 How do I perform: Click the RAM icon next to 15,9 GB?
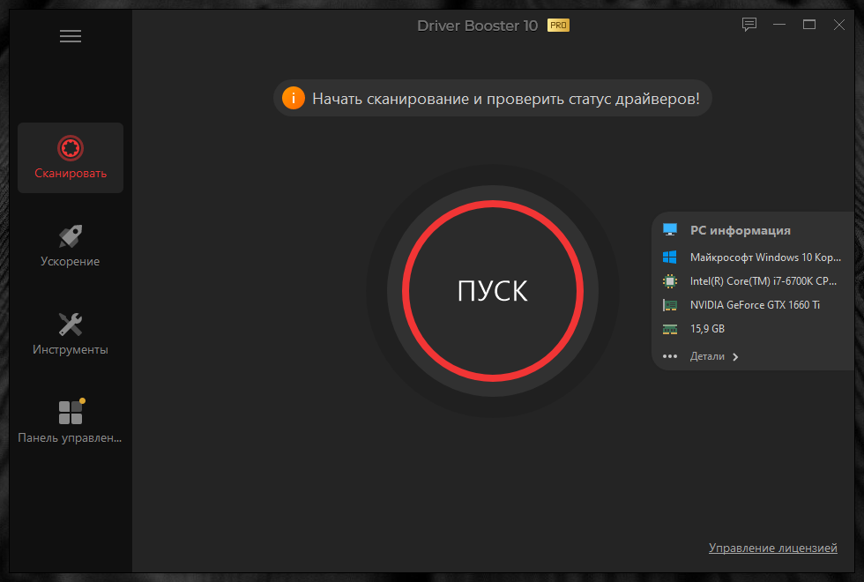click(x=671, y=328)
